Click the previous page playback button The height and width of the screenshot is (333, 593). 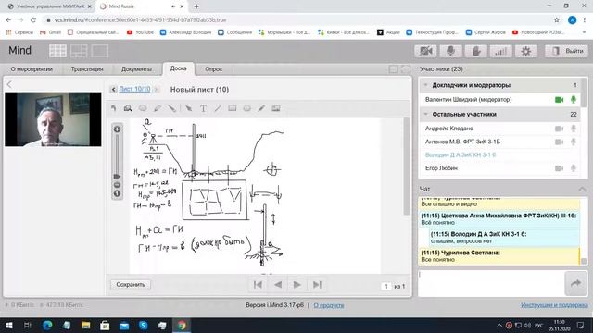point(278,285)
